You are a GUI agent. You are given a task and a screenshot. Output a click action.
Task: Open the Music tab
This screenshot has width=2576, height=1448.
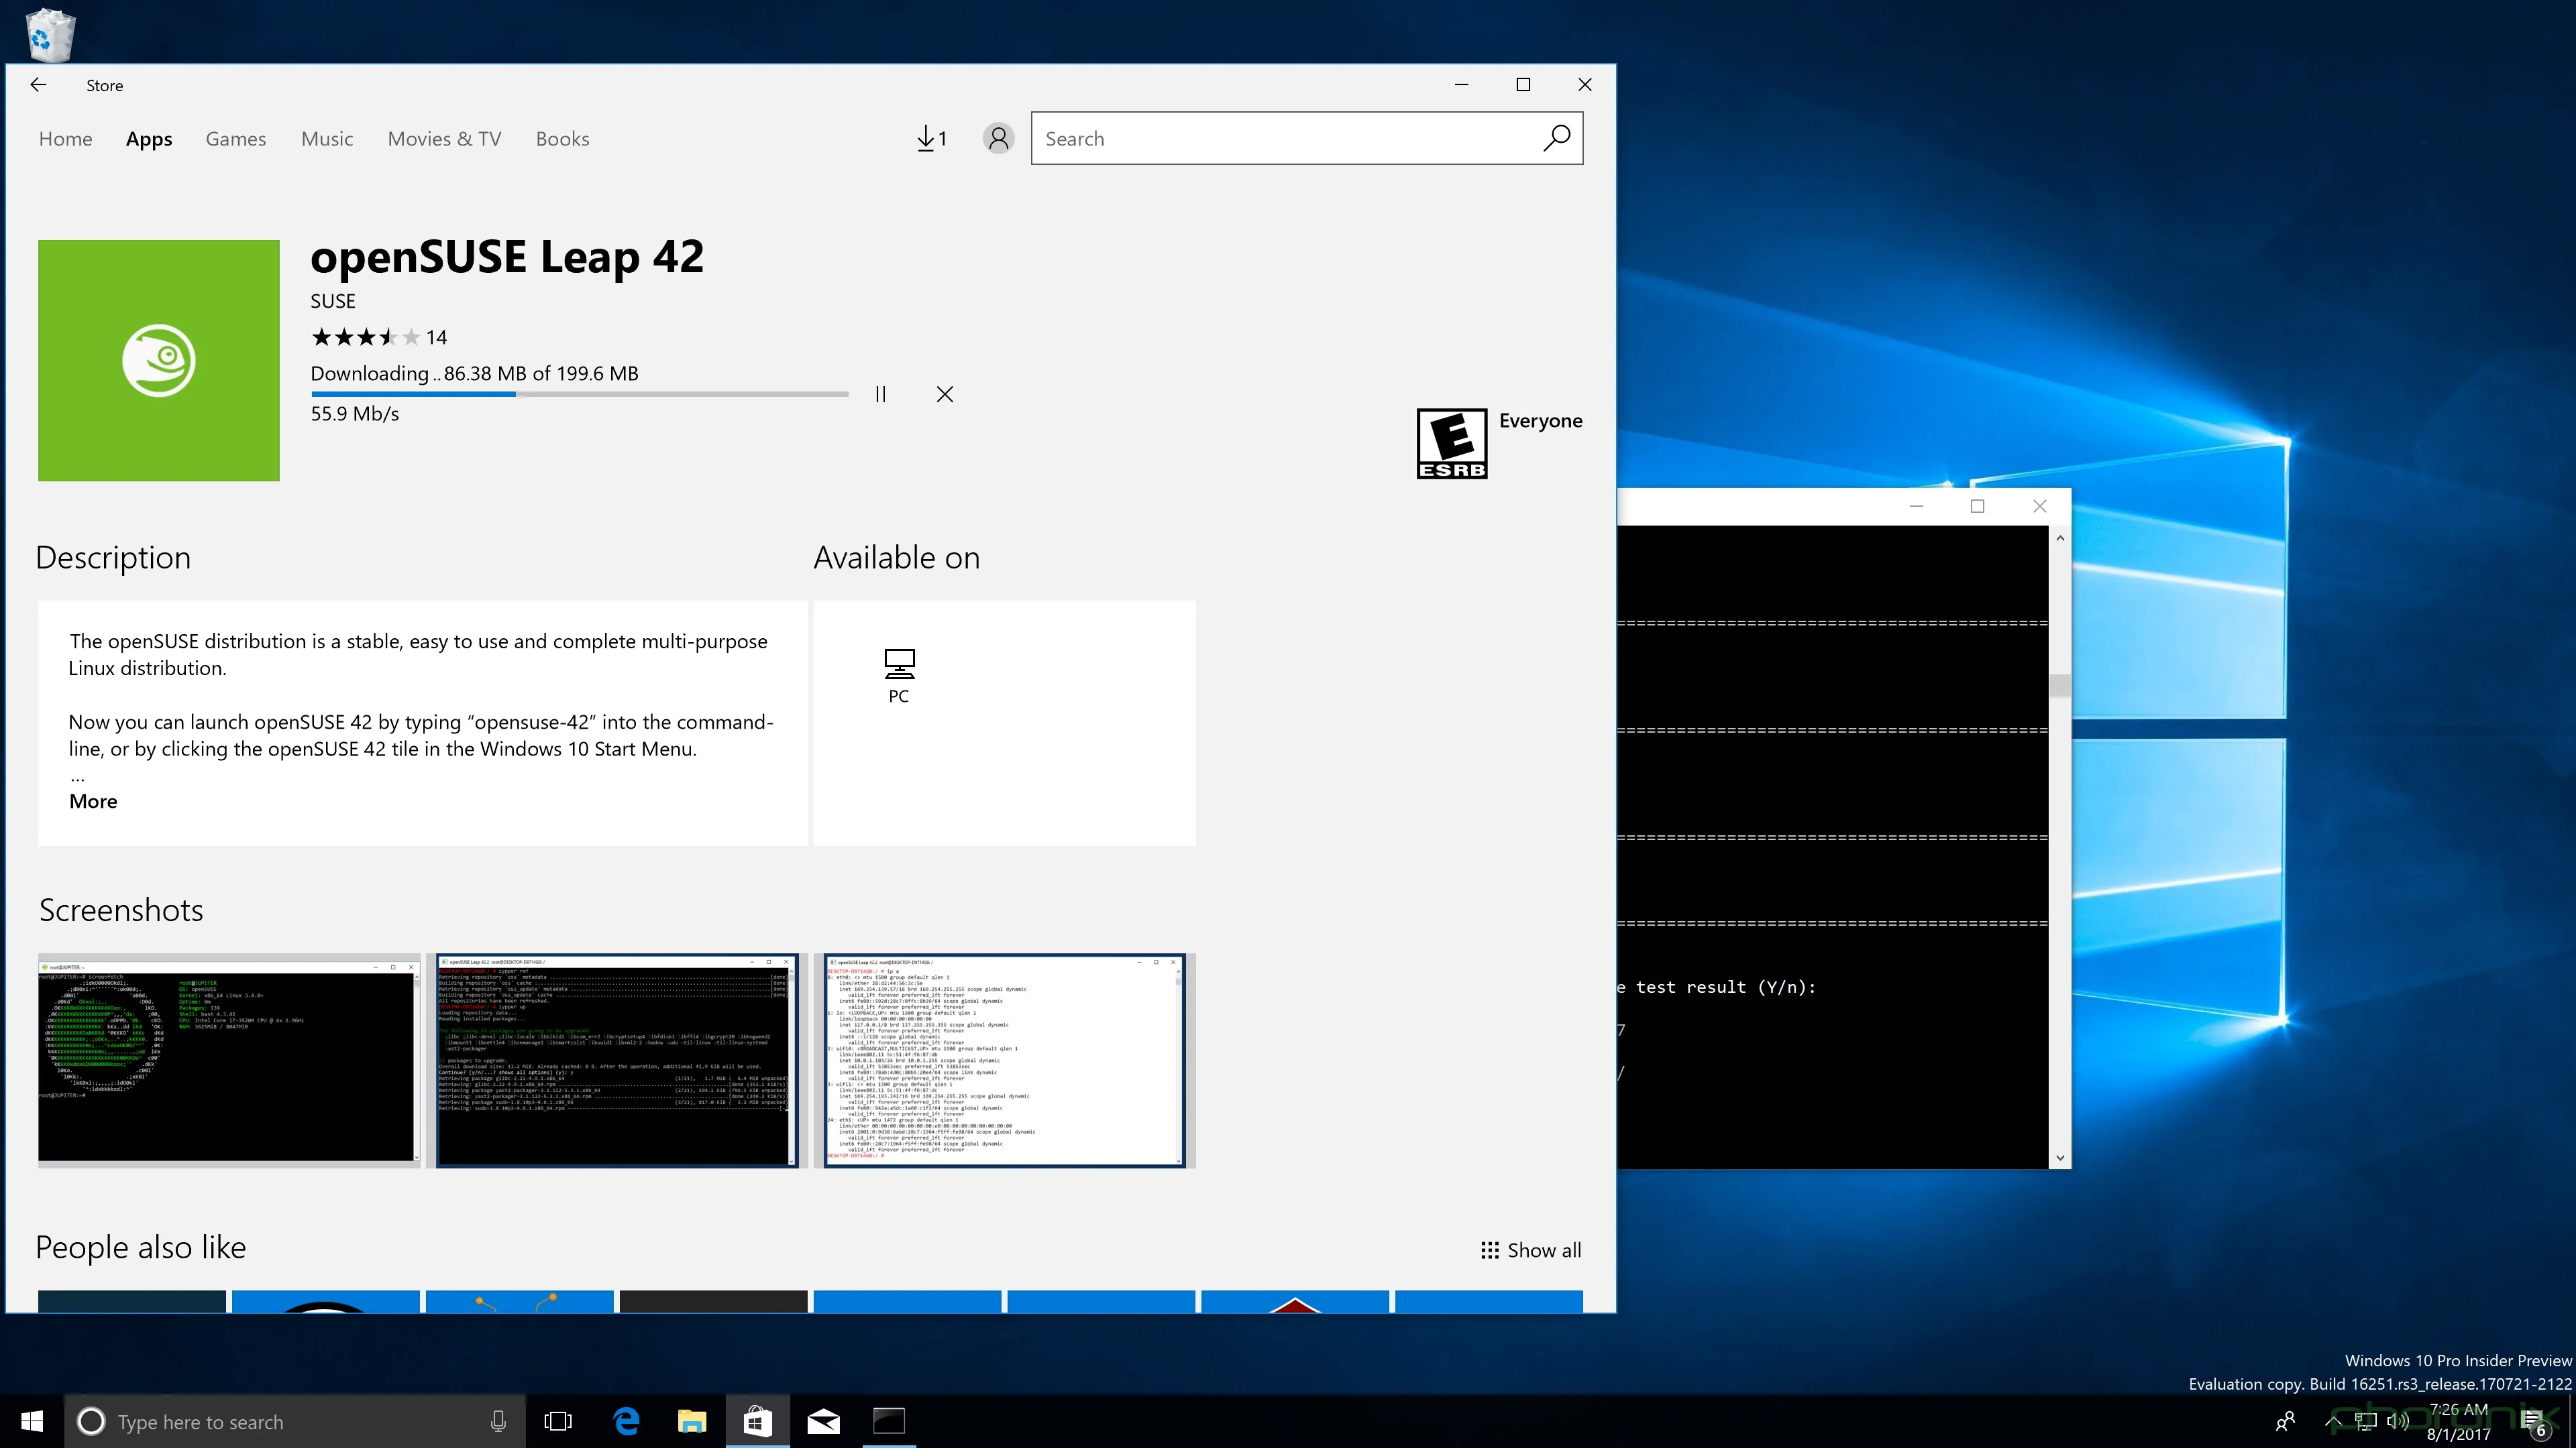tap(327, 139)
